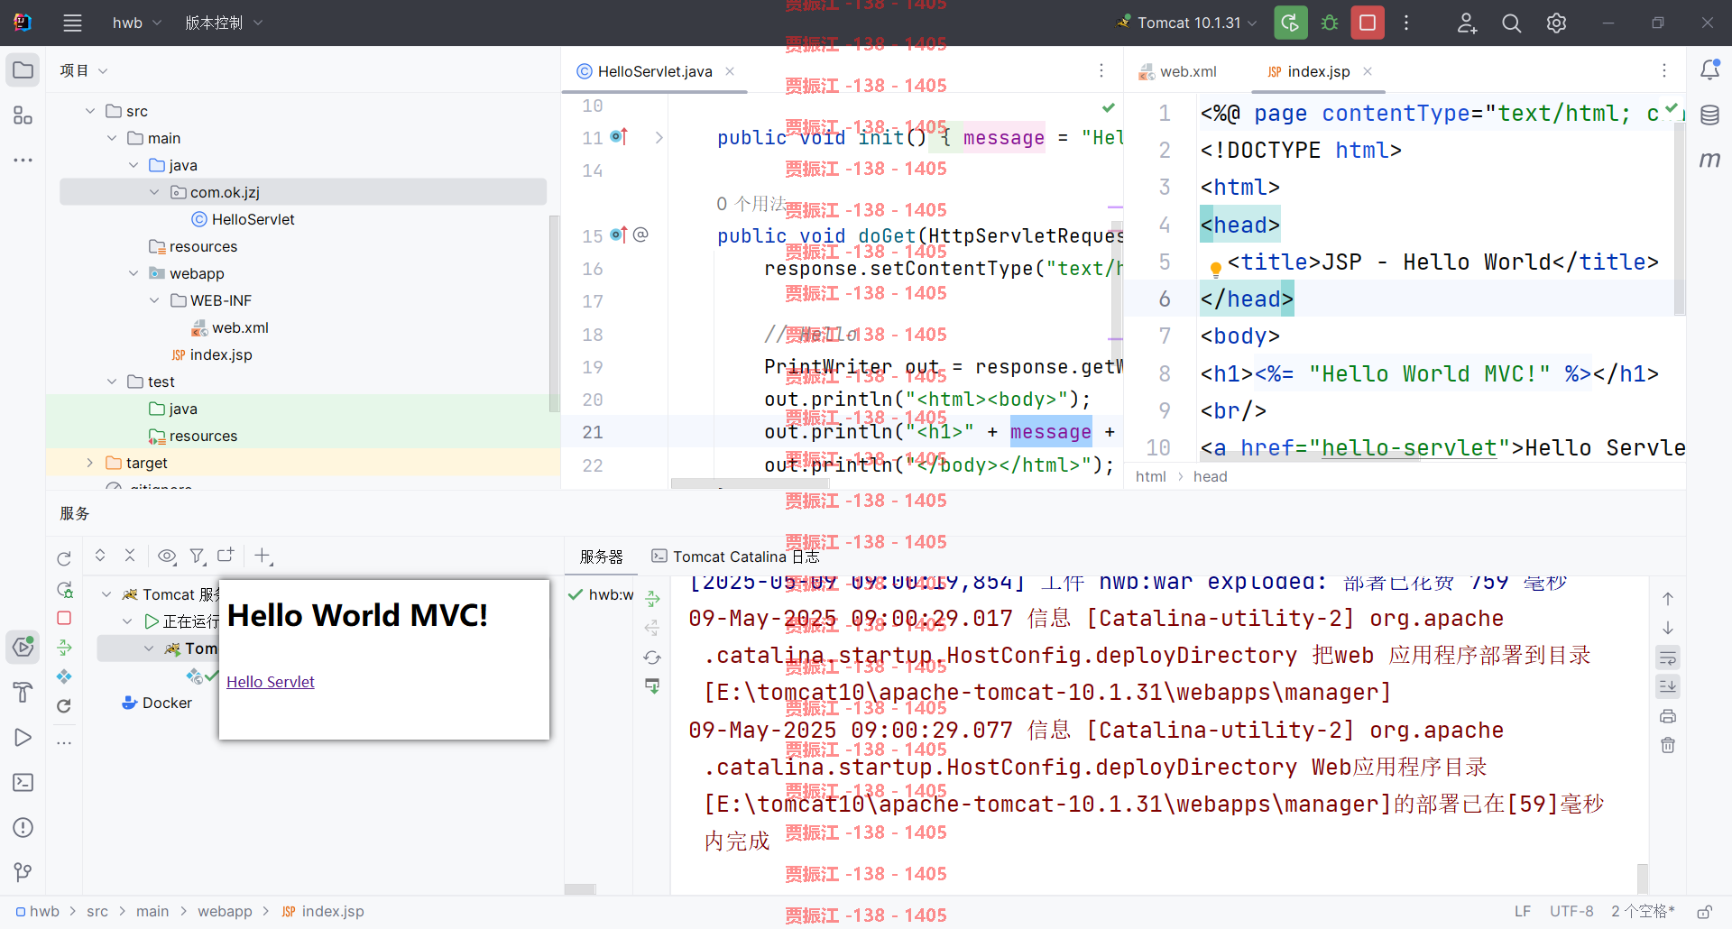
Task: Toggle the Services tool window
Action: pos(23,647)
